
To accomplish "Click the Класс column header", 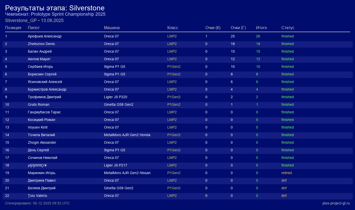I will click(173, 28).
